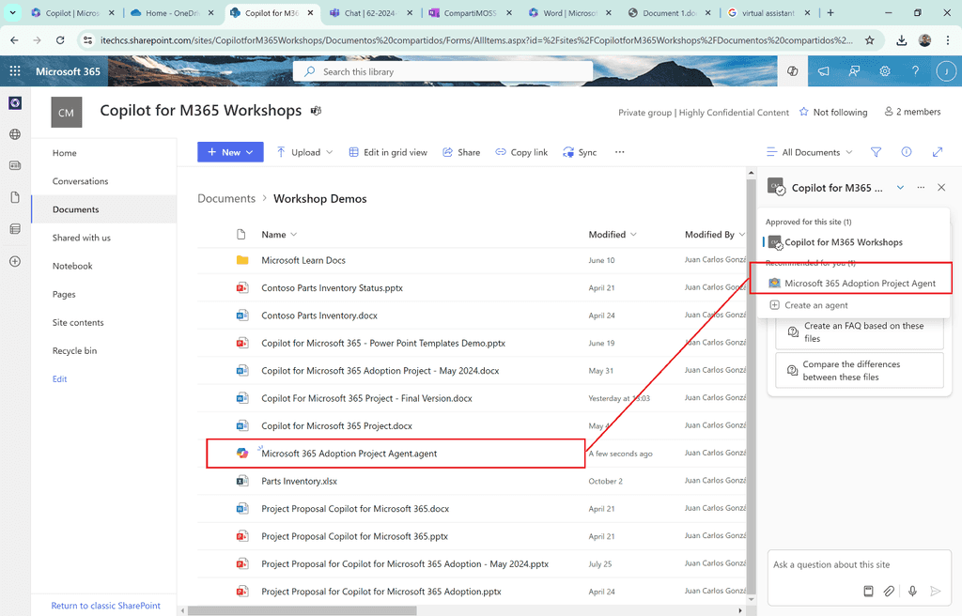Open the create plus icon in app bar
Screen dimensions: 962x616
pos(15,261)
